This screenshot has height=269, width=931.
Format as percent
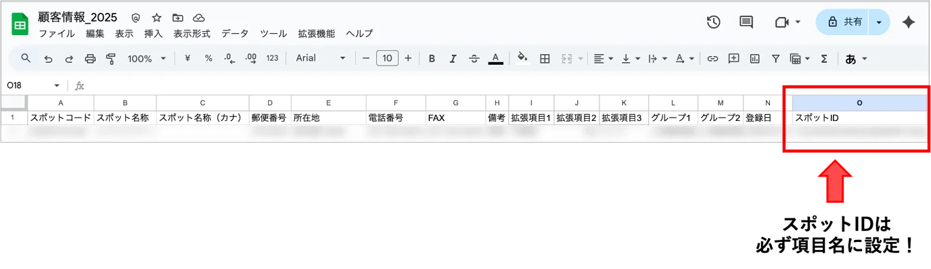(x=208, y=59)
